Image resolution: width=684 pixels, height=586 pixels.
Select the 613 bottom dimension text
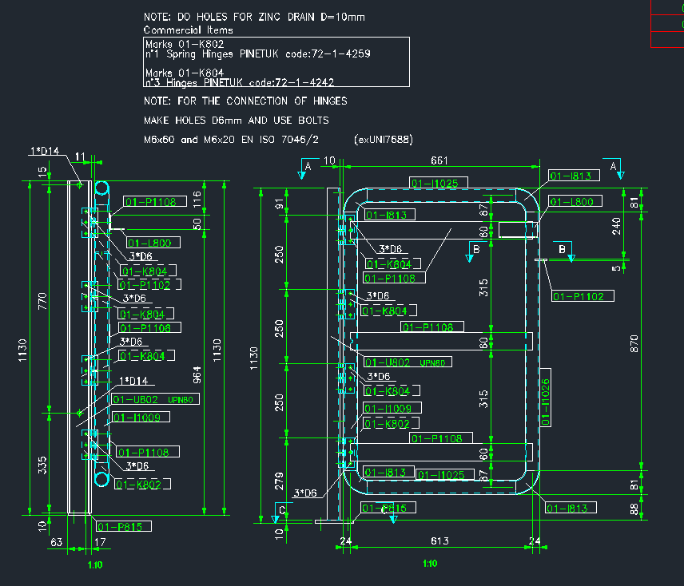click(439, 541)
